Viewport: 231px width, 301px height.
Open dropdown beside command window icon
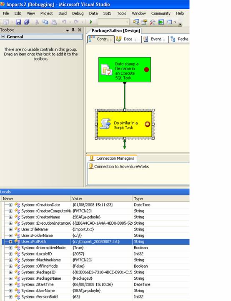click(x=175, y=22)
